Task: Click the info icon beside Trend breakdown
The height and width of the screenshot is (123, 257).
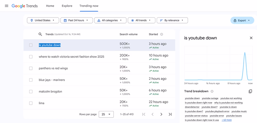Action: point(212,91)
